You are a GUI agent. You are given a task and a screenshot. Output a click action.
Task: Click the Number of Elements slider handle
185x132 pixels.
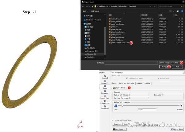(x=123, y=106)
